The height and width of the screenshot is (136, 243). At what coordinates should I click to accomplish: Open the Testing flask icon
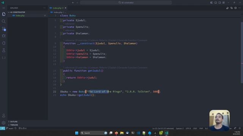(x=4, y=50)
